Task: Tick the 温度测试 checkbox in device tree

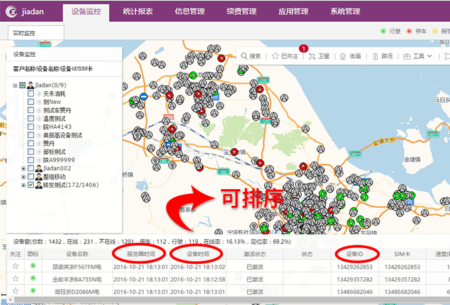Action: tap(31, 118)
